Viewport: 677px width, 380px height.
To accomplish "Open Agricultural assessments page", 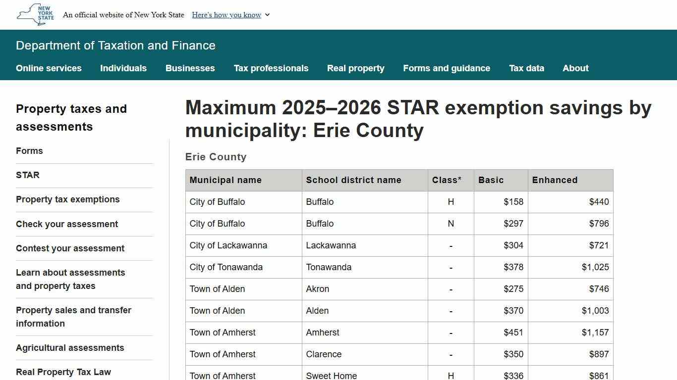I will tap(70, 348).
